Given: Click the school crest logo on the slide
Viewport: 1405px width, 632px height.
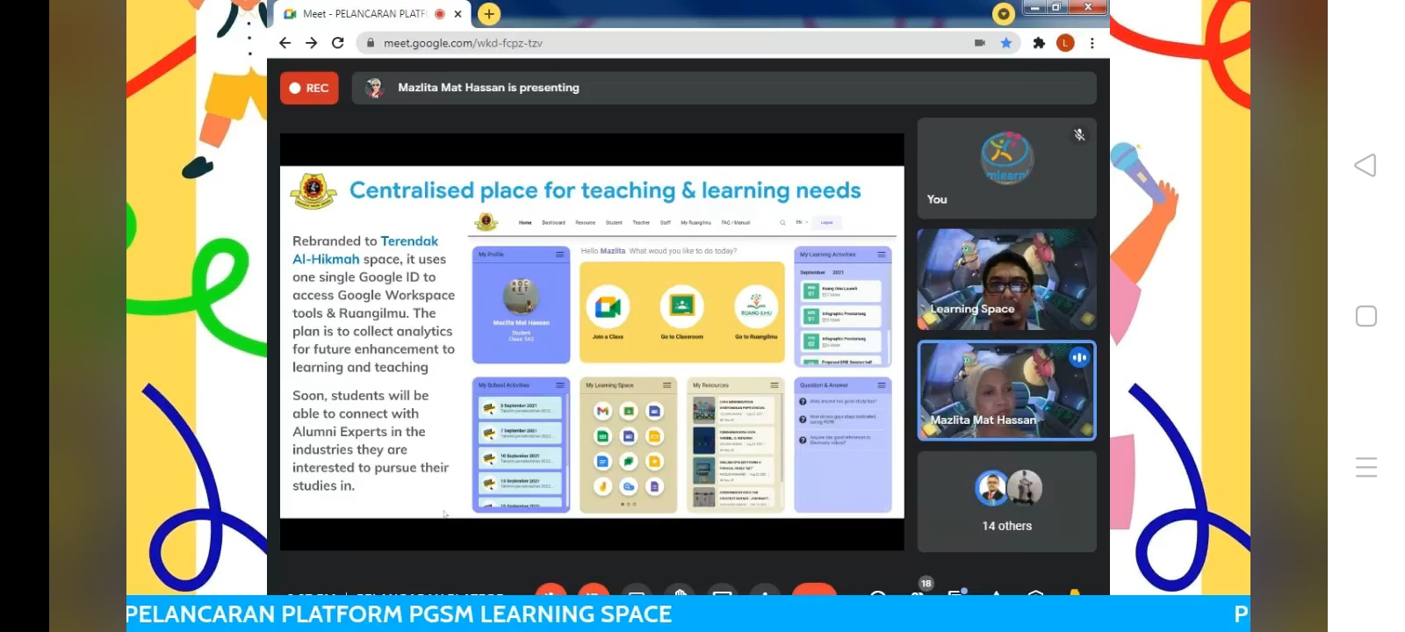Looking at the screenshot, I should click(x=313, y=190).
